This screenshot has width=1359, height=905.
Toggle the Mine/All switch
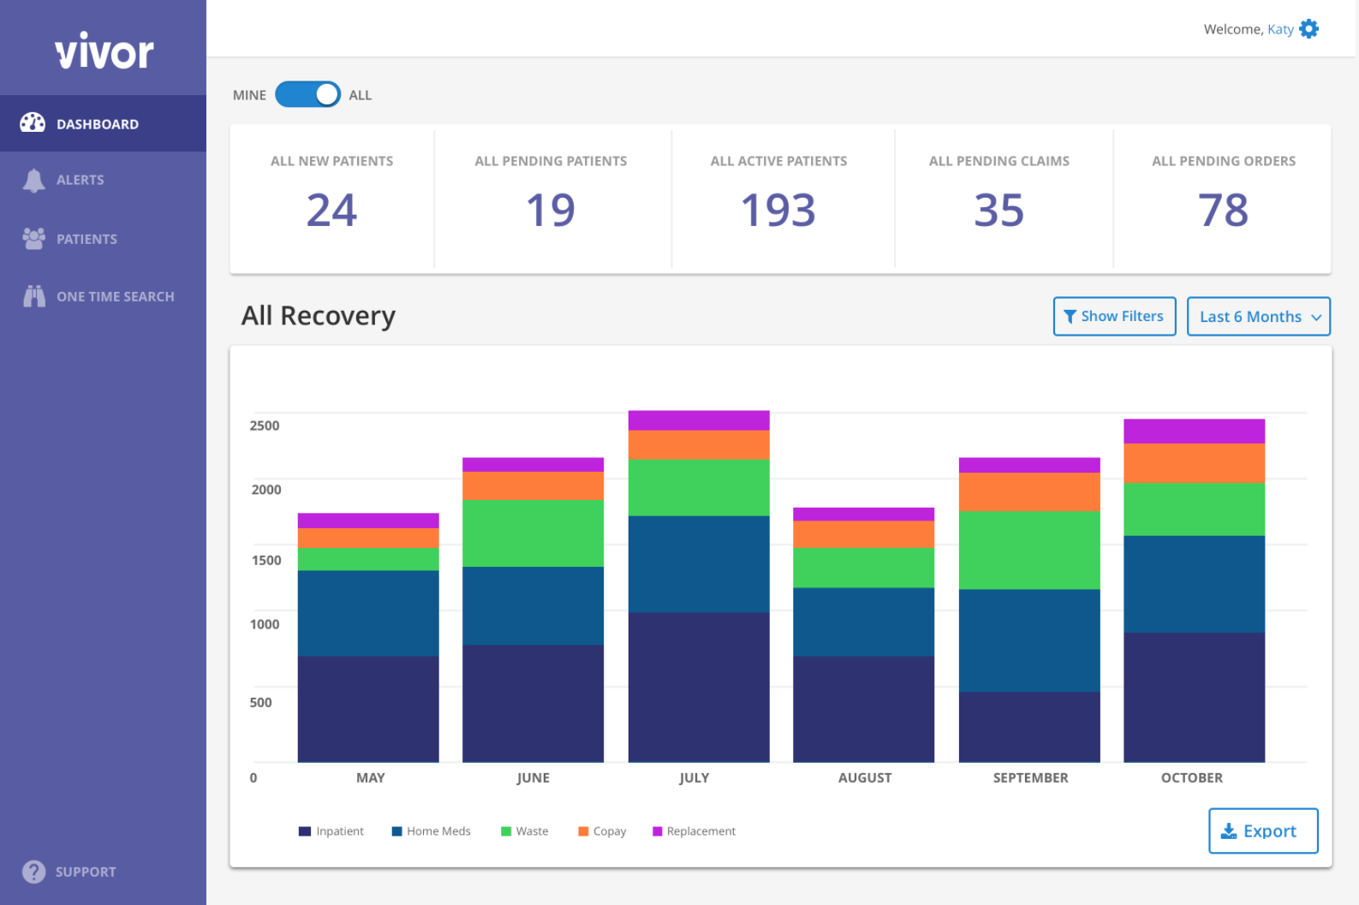[x=307, y=94]
